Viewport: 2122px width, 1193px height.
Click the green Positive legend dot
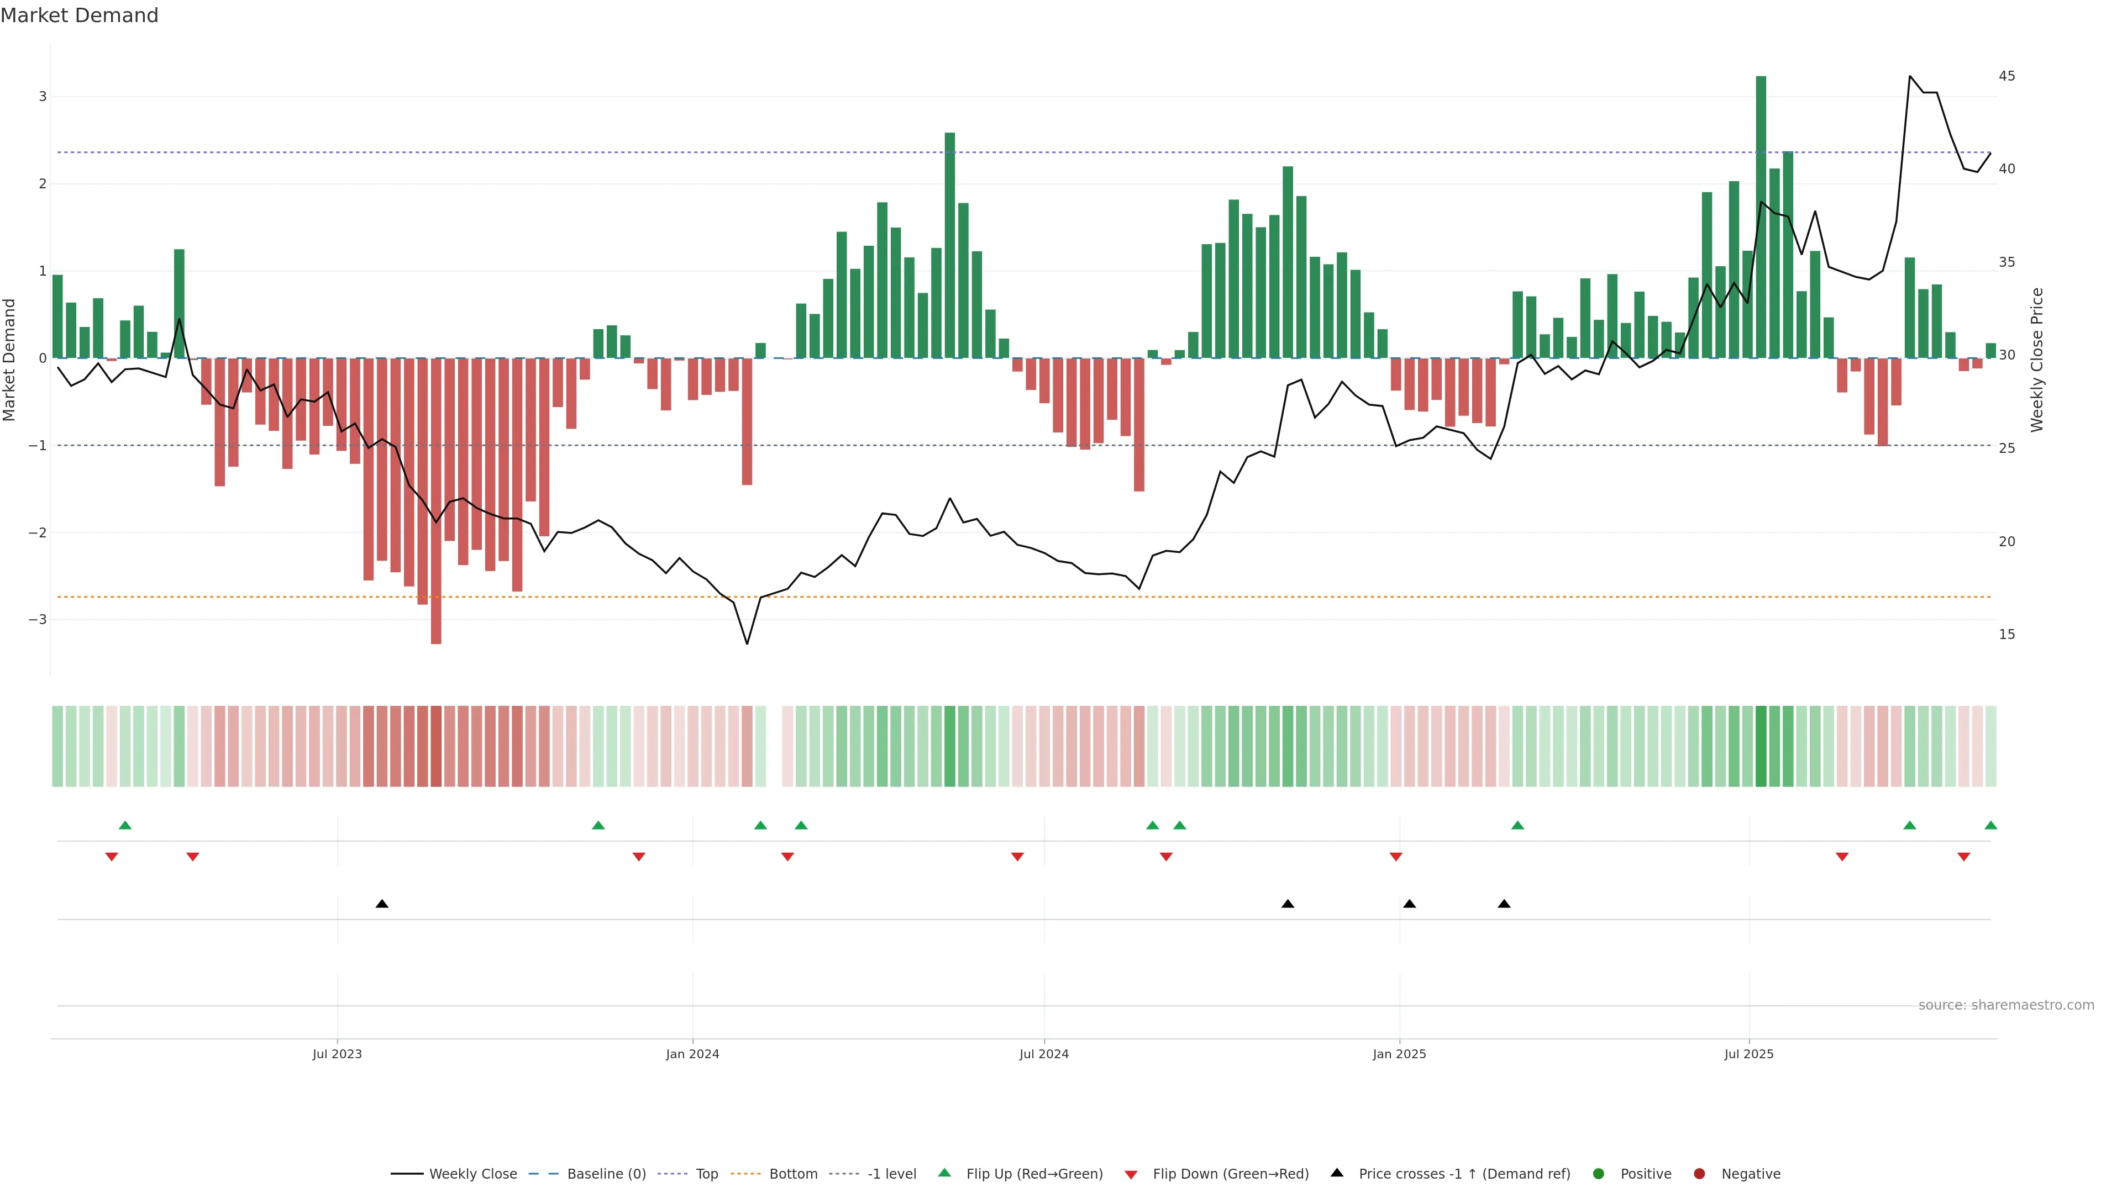pos(1599,1174)
